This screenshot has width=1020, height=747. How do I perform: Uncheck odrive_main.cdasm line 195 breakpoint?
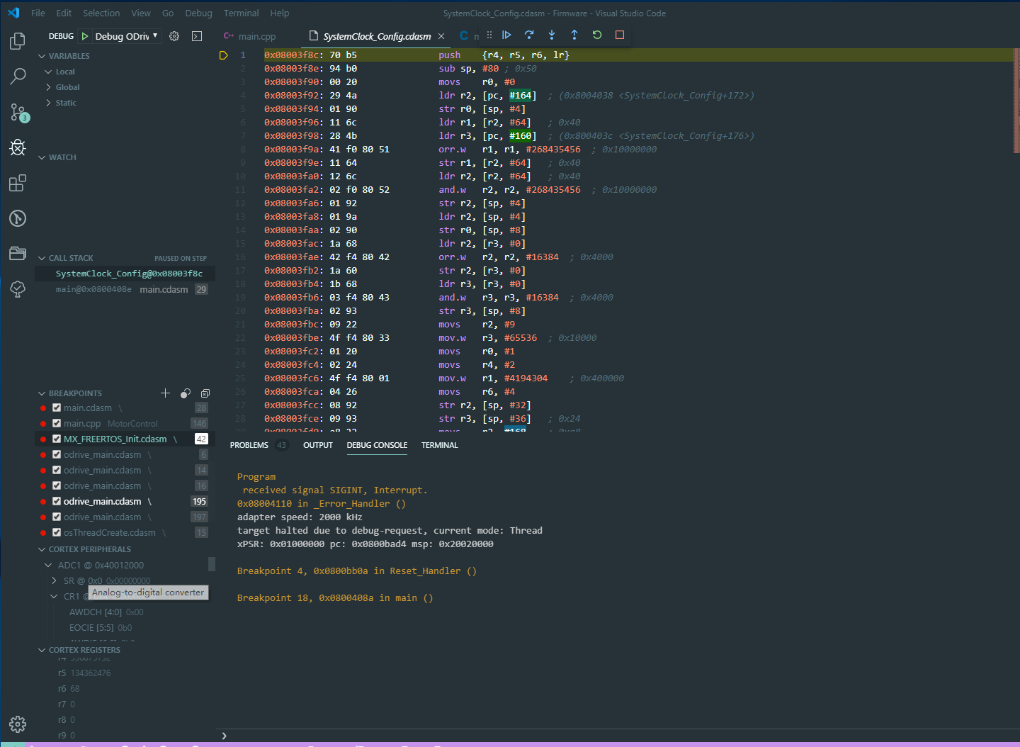(57, 501)
